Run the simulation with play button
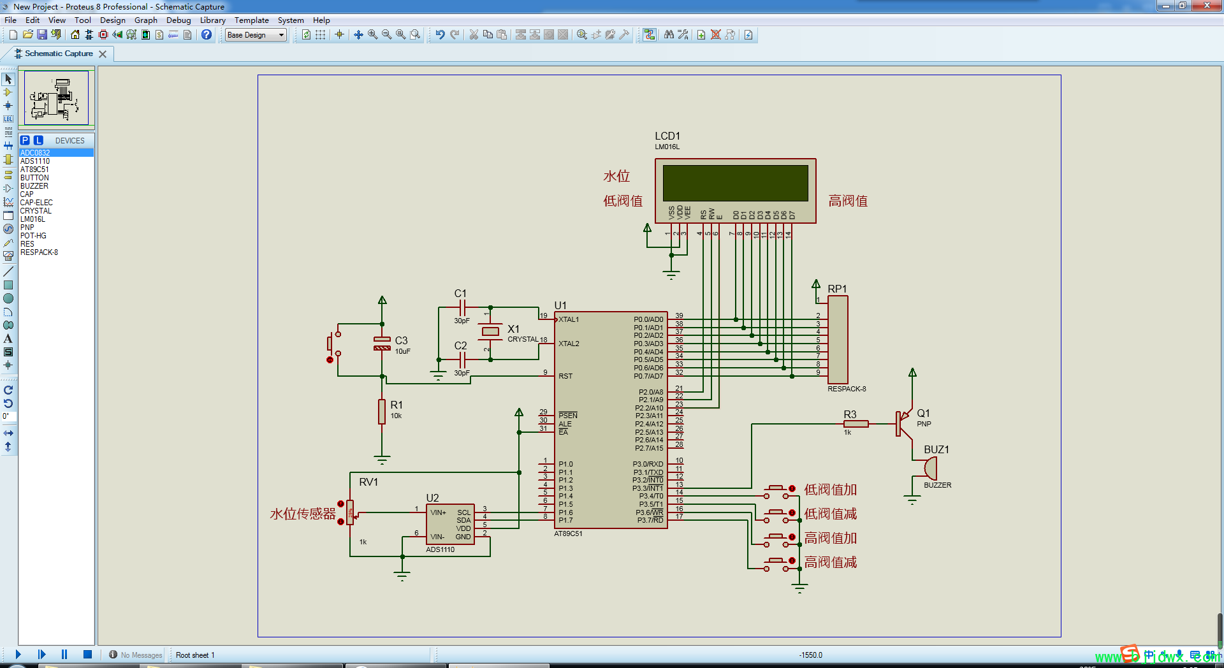1224x668 pixels. point(18,655)
